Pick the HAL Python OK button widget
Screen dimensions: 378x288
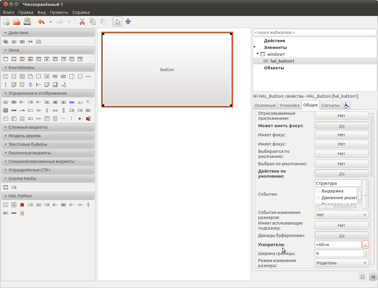[x=39, y=205]
